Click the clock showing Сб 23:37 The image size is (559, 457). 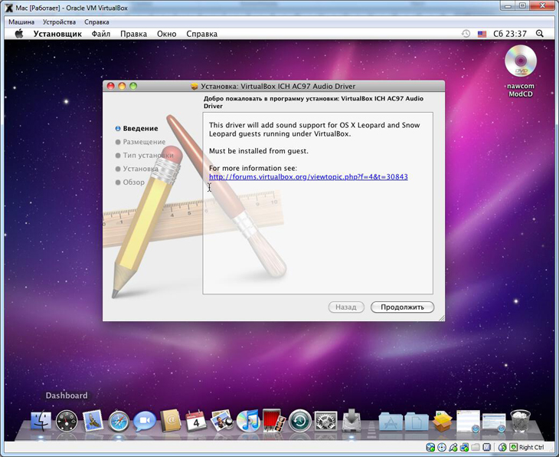(510, 34)
